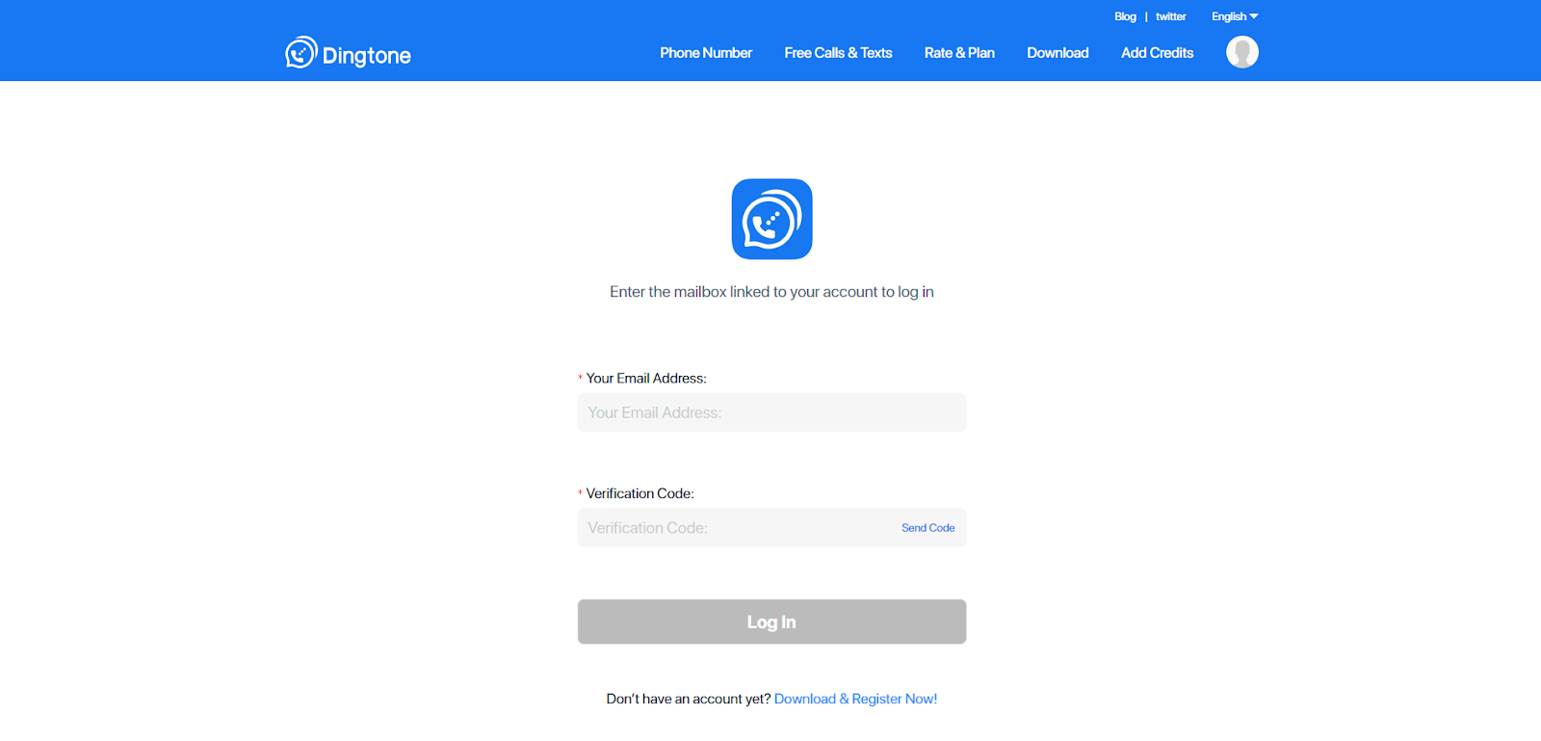Click Send Code link
1541x741 pixels.
[927, 528]
